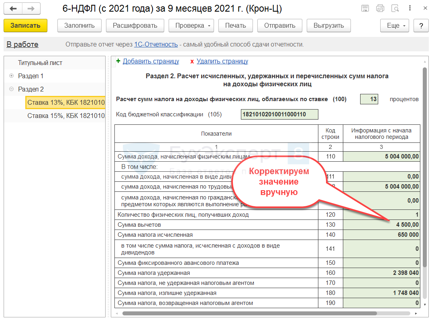Save report using the diskette icon
This screenshot has width=432, height=319.
click(365, 8)
